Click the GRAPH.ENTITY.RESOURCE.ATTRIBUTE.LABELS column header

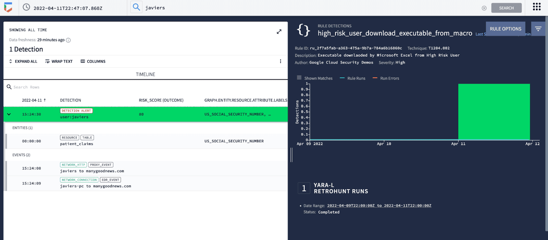(246, 100)
